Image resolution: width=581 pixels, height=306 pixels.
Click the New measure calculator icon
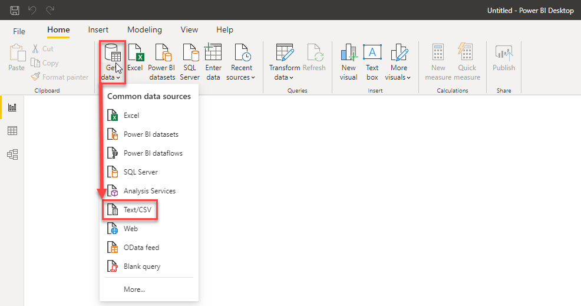438,52
